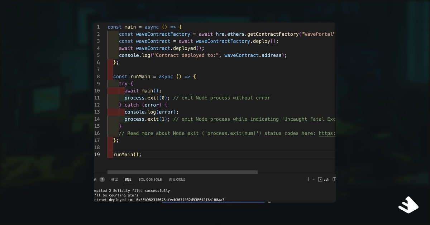Image resolution: width=430 pixels, height=225 pixels.
Task: Switch to the 终端 terminal tab
Action: click(x=128, y=180)
